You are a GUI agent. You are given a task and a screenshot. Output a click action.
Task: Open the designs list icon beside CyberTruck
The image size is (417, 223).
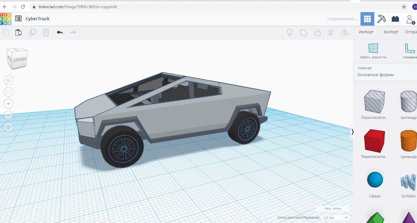pos(19,19)
